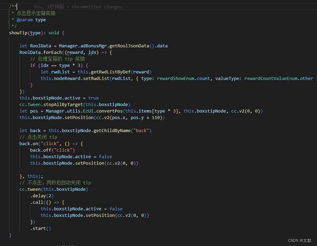Click '.call' in tween chain
This screenshot has height=246, width=317.
point(36,202)
